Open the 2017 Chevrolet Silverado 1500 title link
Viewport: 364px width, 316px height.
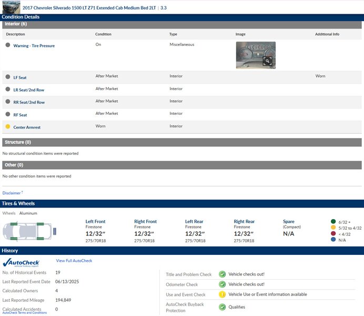point(89,8)
